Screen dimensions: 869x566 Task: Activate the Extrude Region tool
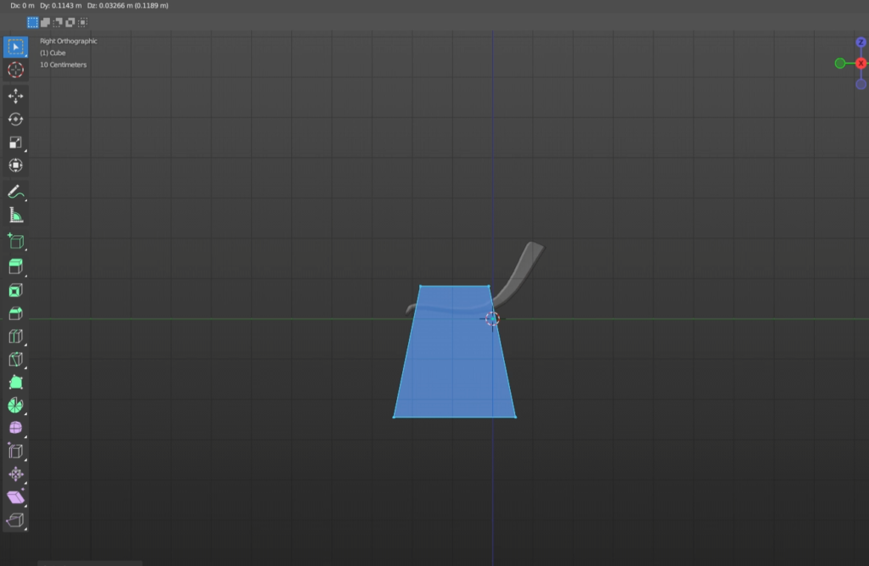[15, 267]
